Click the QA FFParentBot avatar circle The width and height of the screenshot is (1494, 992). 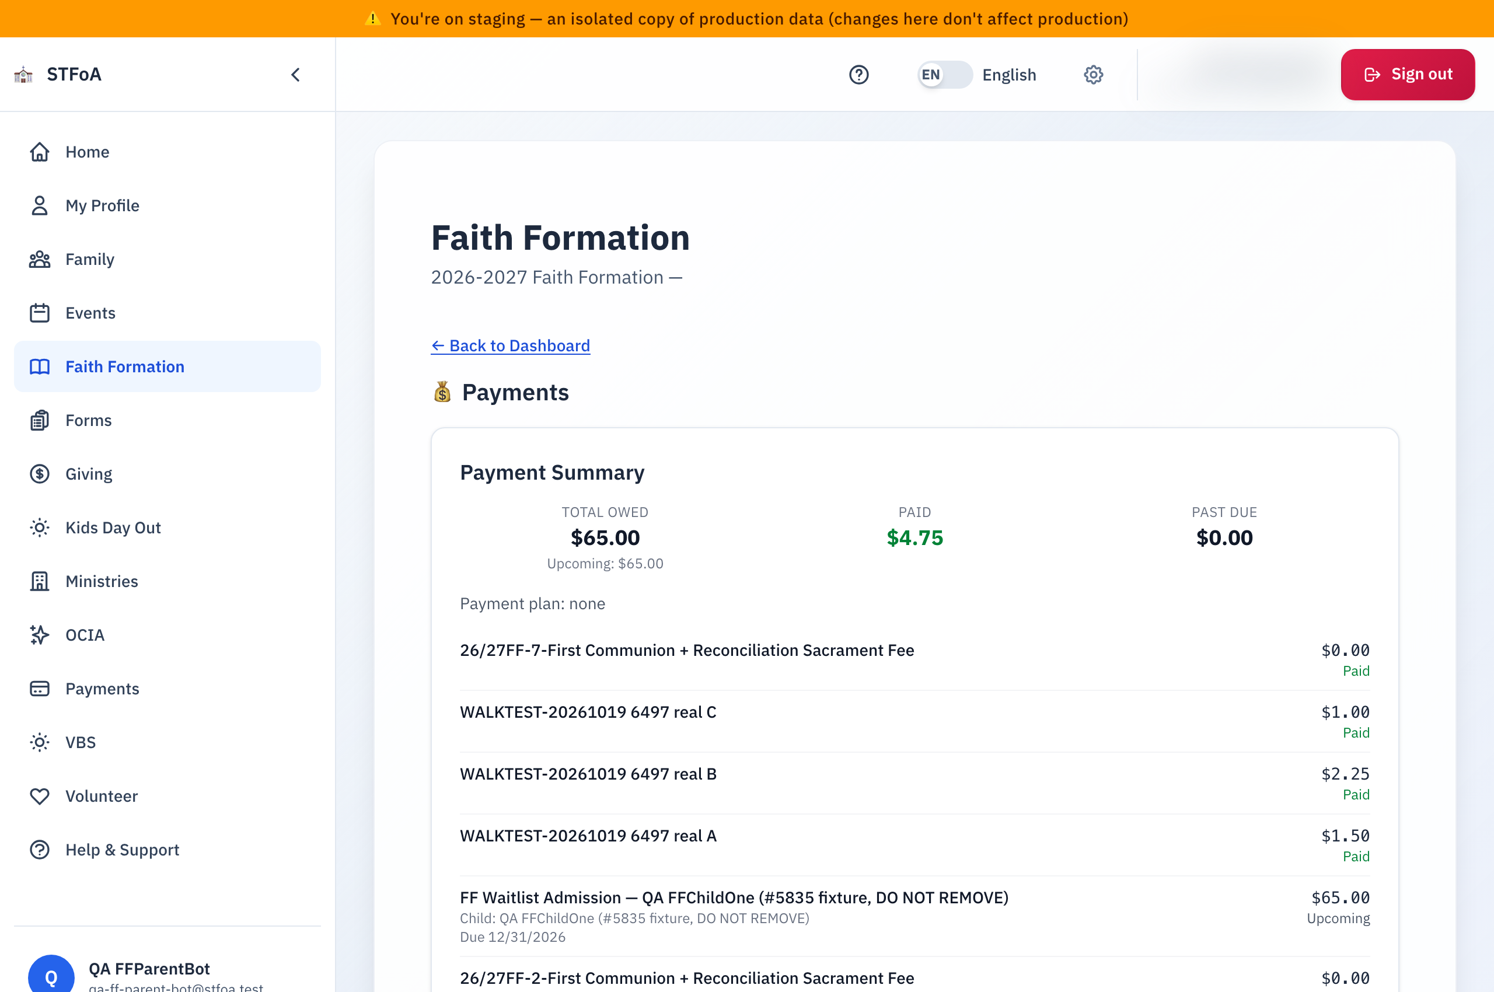[x=51, y=974]
